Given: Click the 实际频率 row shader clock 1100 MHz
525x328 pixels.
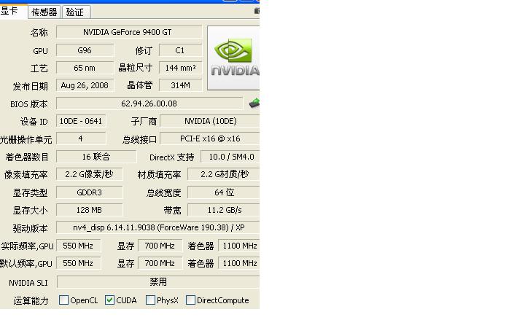Looking at the screenshot, I should click(239, 246).
